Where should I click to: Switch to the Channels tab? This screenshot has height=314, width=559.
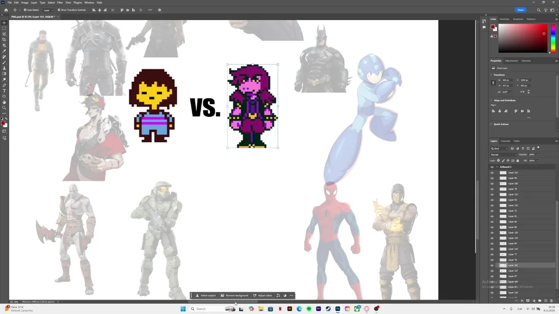[x=505, y=141]
